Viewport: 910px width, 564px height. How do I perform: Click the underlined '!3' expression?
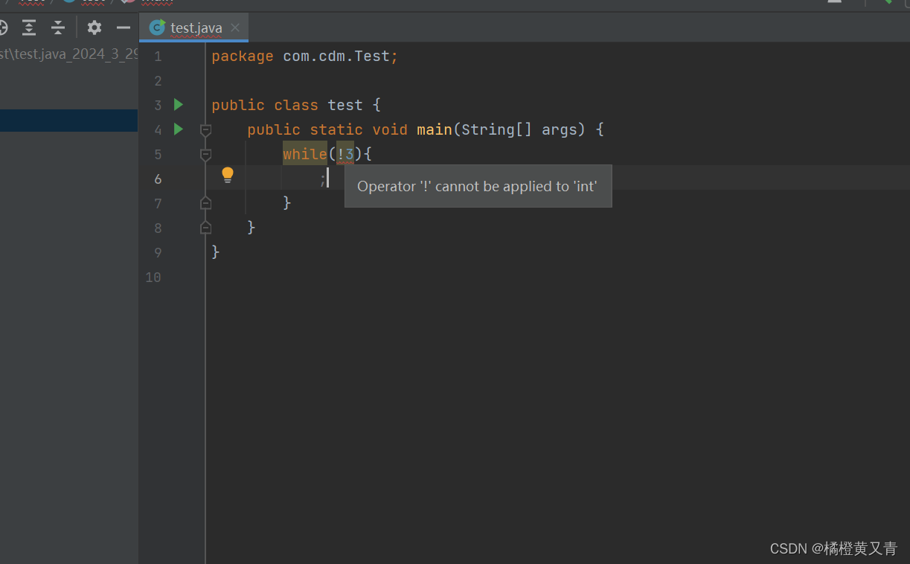click(x=345, y=154)
